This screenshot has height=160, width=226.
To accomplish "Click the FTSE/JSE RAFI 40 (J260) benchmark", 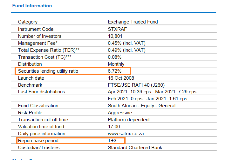I will coord(136,85).
